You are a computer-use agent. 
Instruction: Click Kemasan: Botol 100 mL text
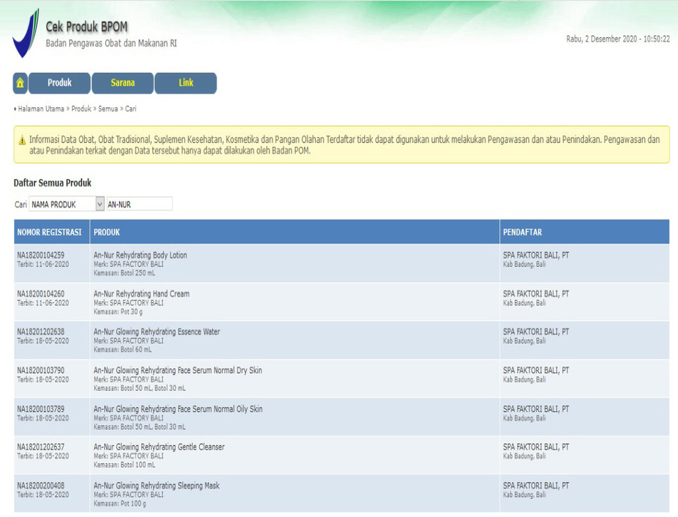(x=124, y=465)
